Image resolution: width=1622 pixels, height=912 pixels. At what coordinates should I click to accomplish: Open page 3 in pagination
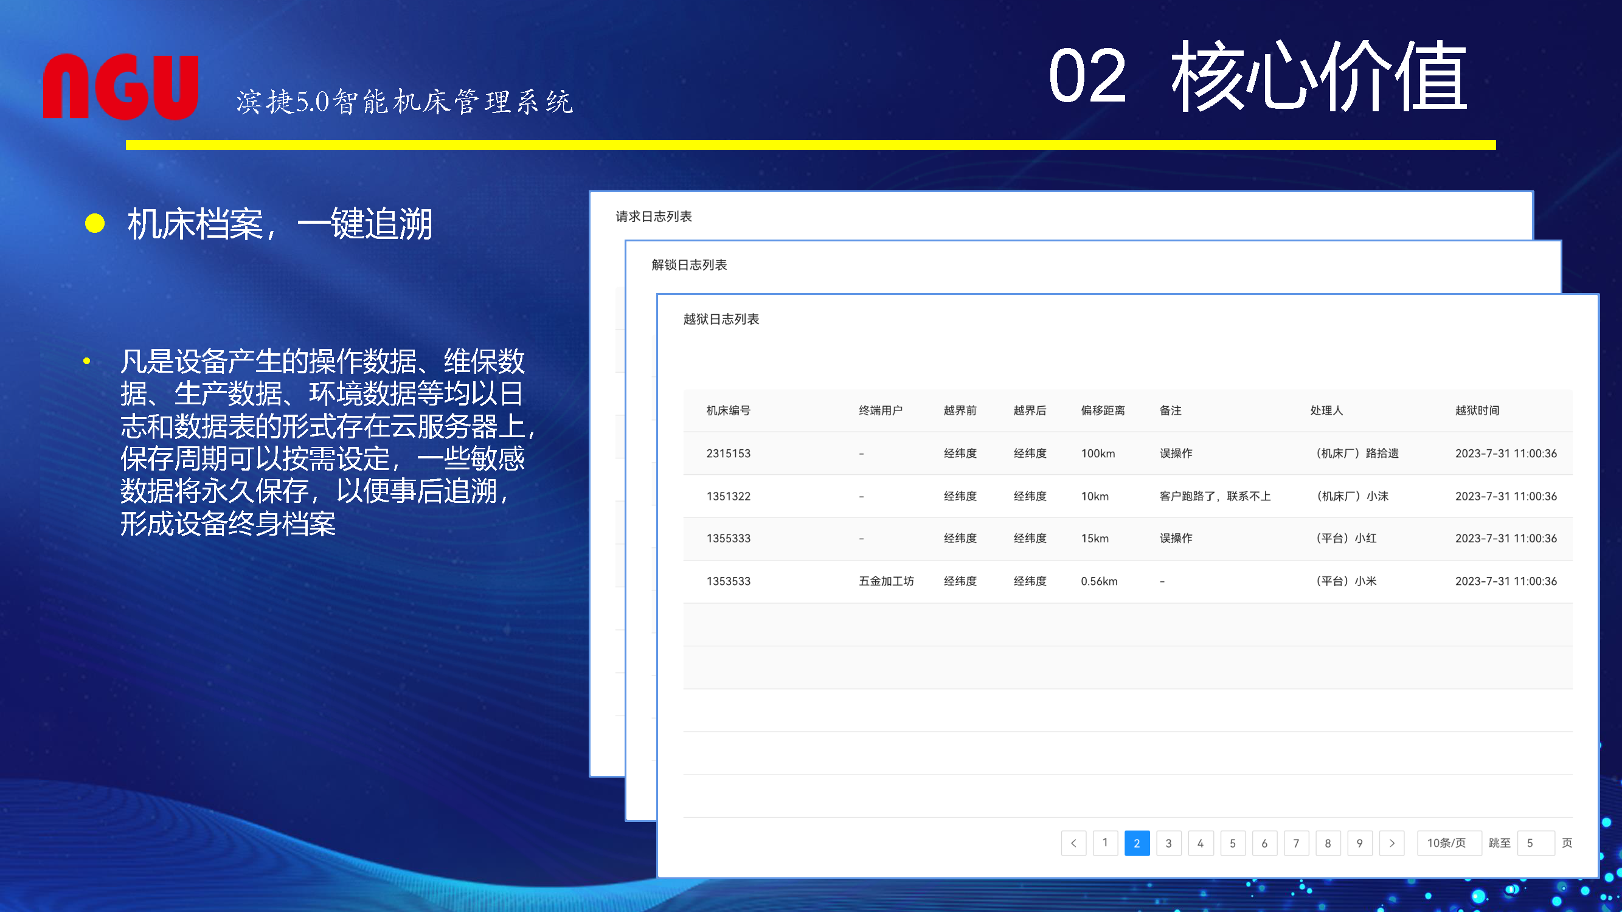click(1169, 843)
